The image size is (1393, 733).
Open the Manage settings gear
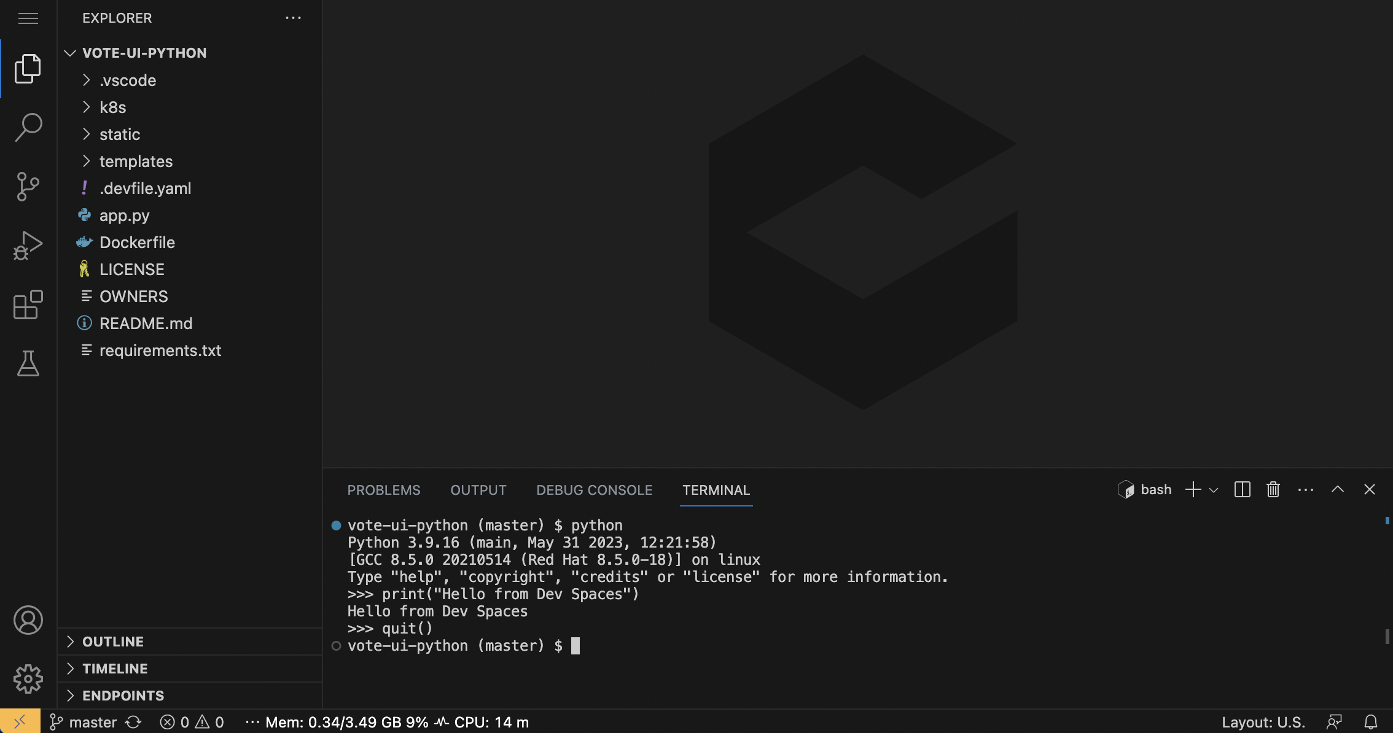click(x=28, y=679)
